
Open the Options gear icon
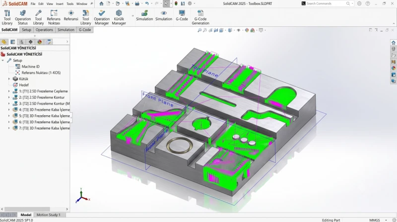pyautogui.click(x=190, y=3)
